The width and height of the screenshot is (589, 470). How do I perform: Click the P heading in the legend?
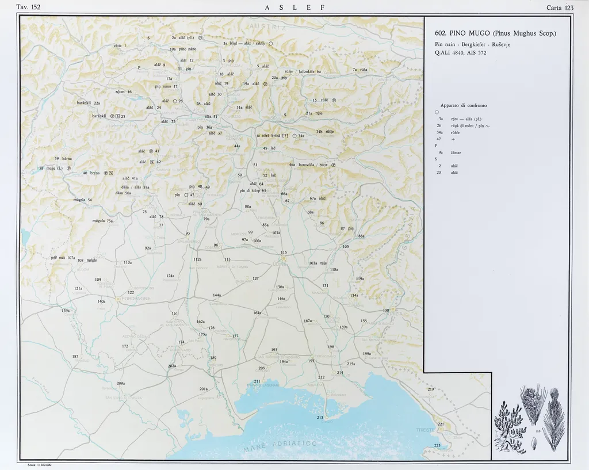tap(437, 146)
